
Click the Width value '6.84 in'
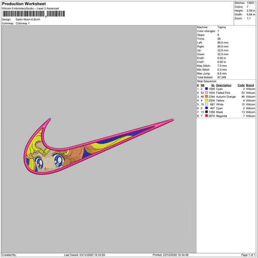coord(251,15)
